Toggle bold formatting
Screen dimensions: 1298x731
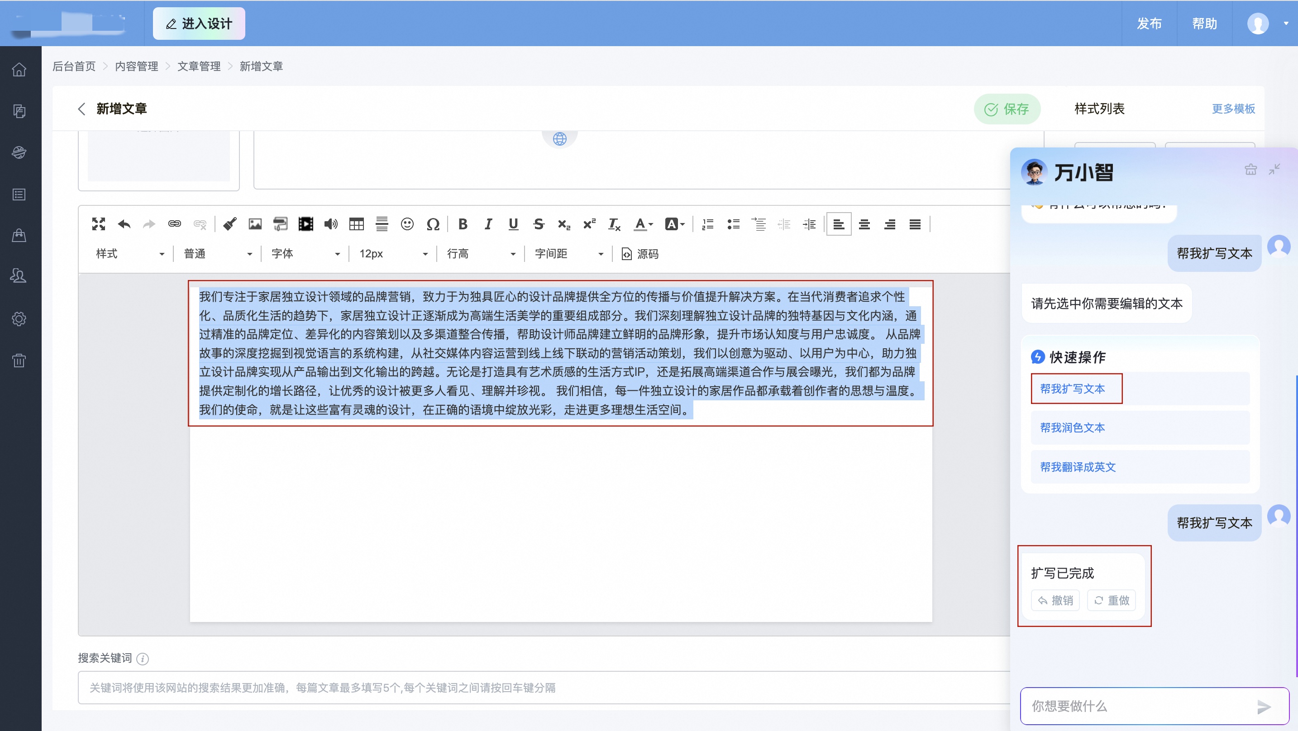[463, 224]
